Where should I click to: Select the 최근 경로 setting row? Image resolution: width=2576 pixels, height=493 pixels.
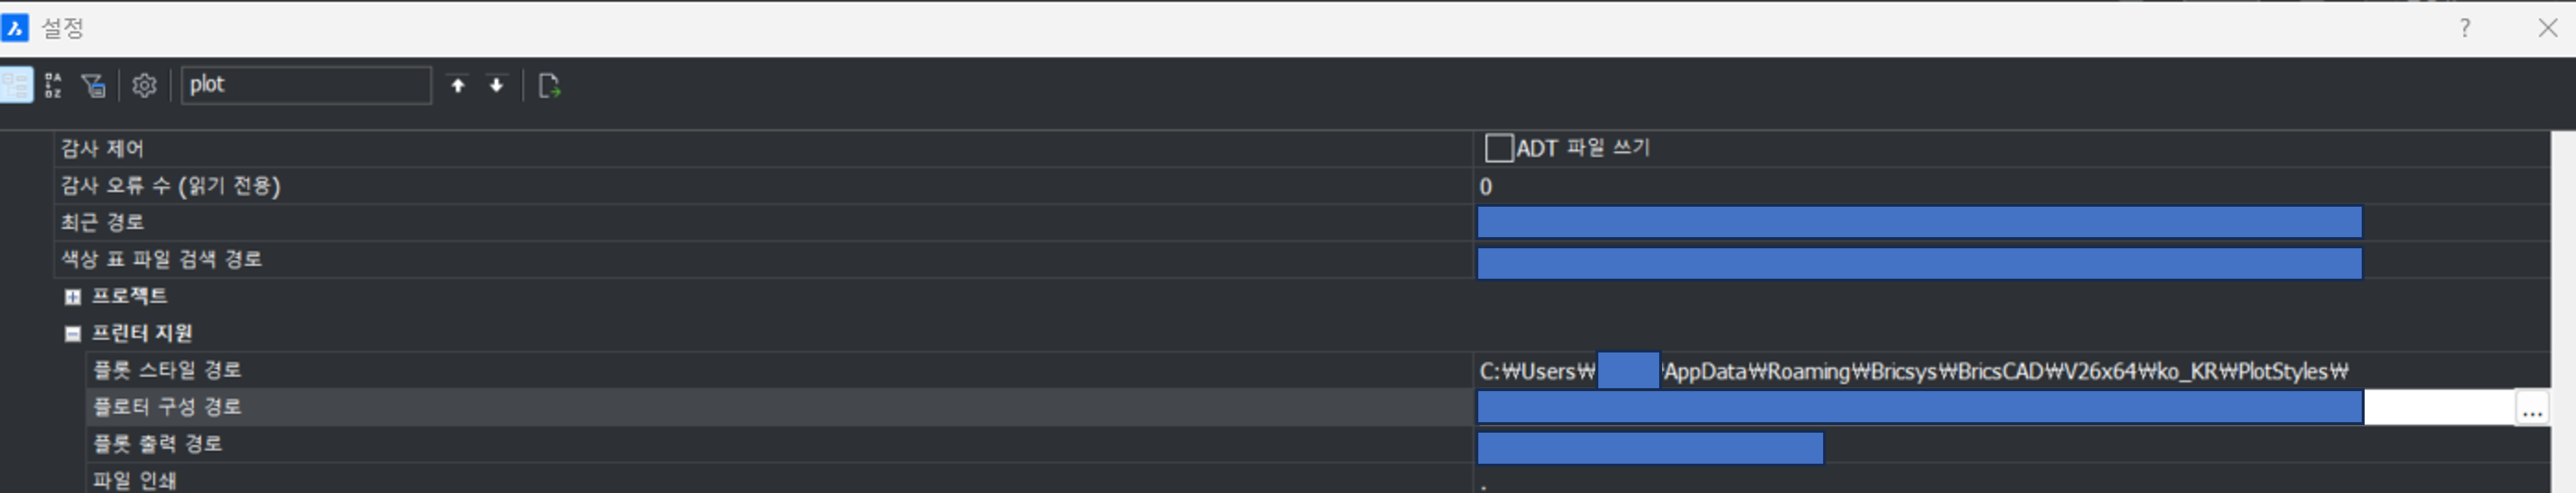coord(102,223)
